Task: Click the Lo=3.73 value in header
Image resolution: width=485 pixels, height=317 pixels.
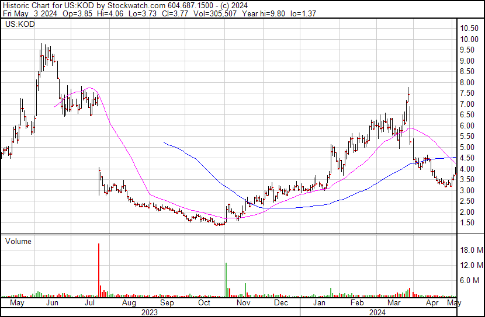Action: (x=143, y=13)
